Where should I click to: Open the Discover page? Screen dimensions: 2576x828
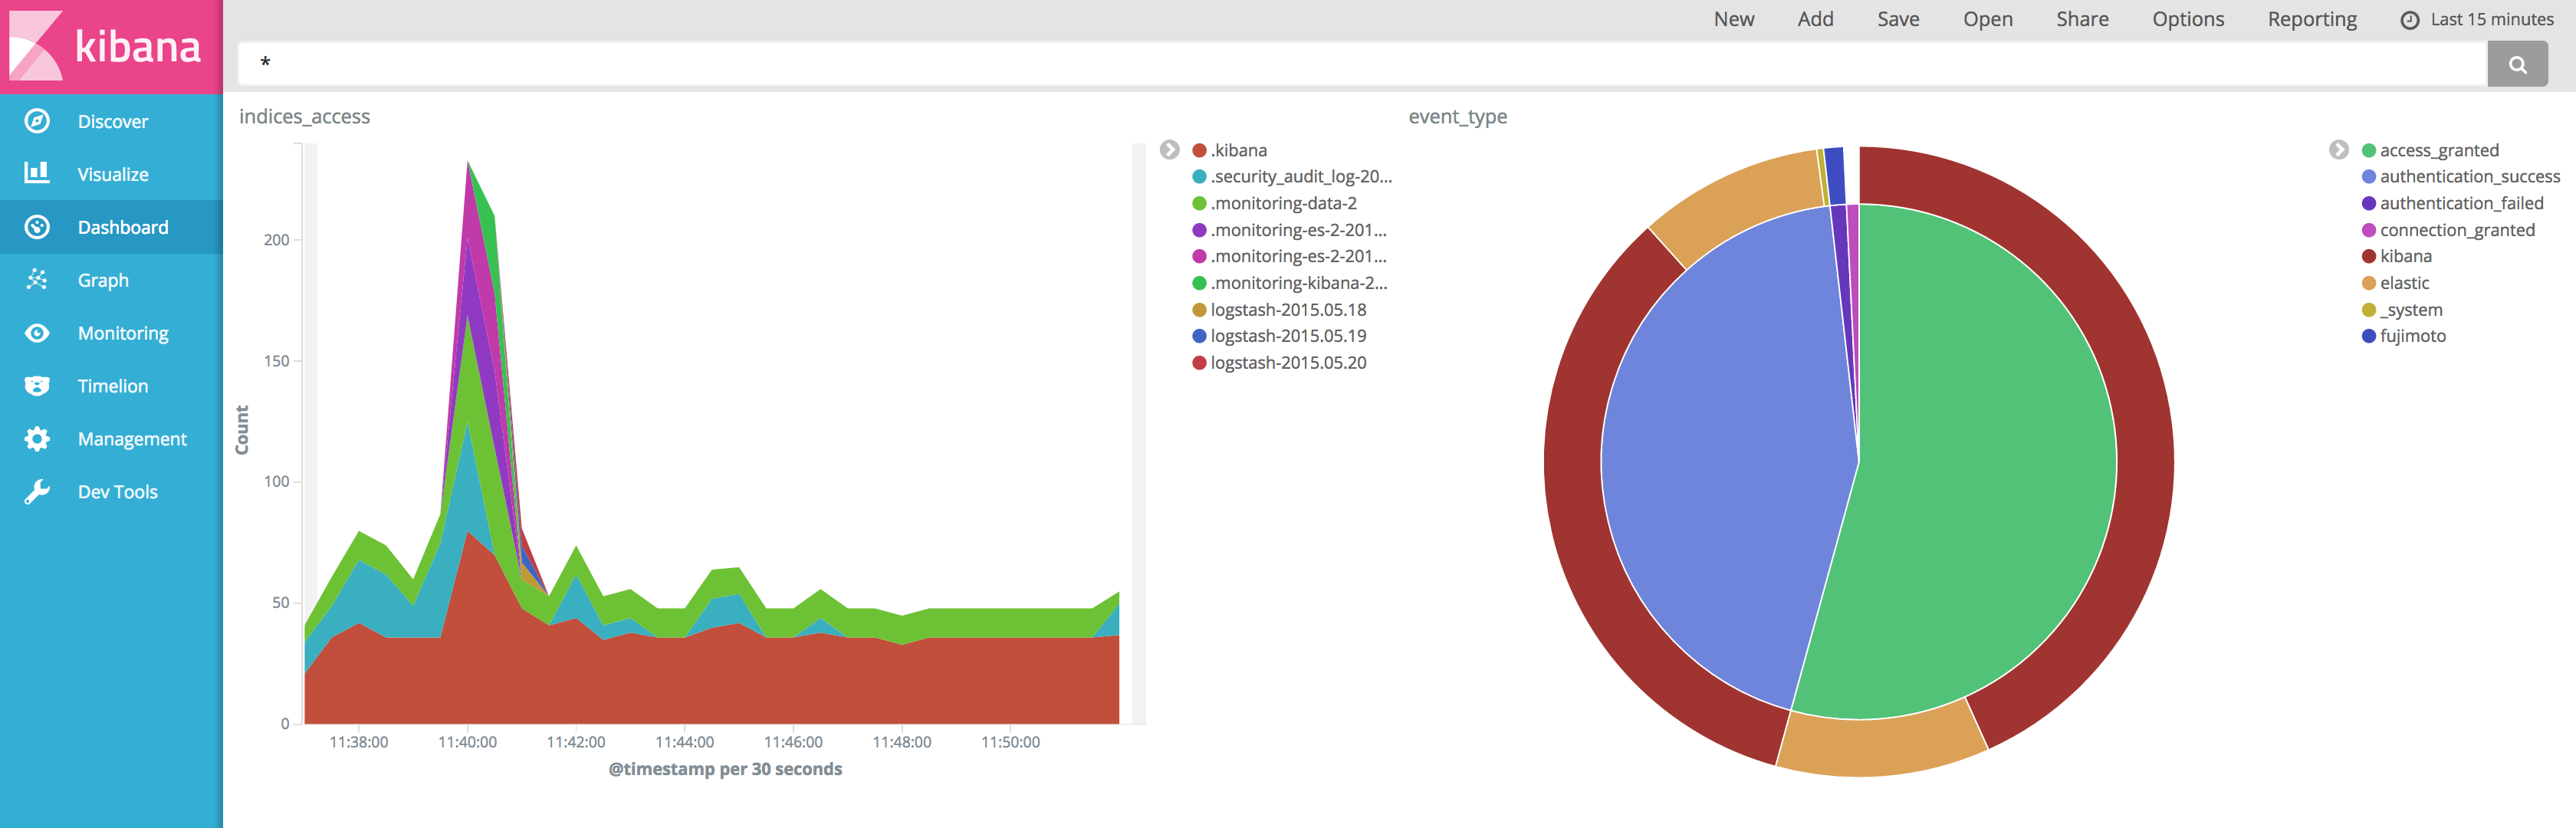tap(111, 121)
